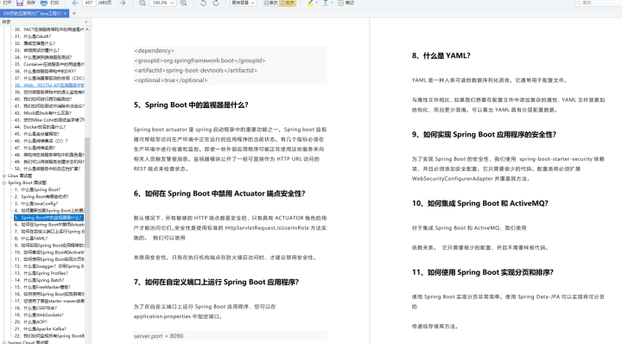The height and width of the screenshot is (344, 622).
Task: Click heading 8、什么是 YAML?
Action: pos(441,56)
